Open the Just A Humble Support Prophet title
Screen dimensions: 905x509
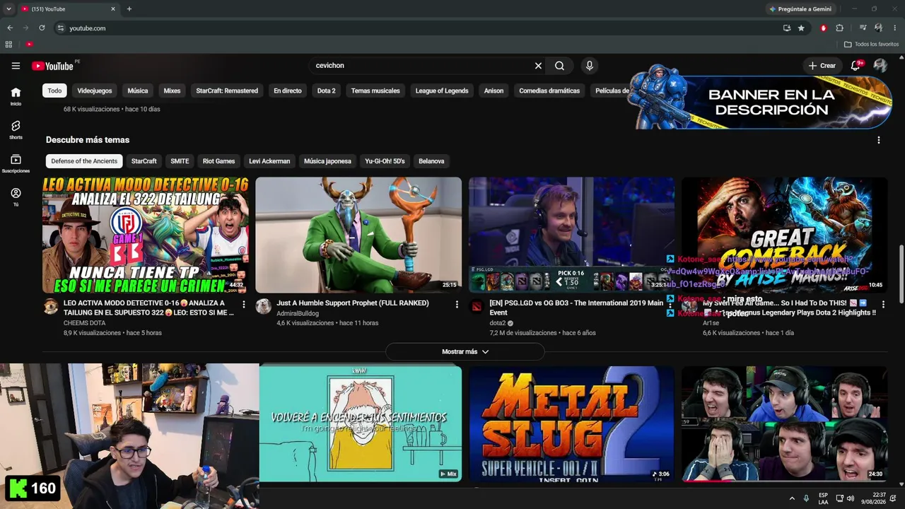[353, 303]
